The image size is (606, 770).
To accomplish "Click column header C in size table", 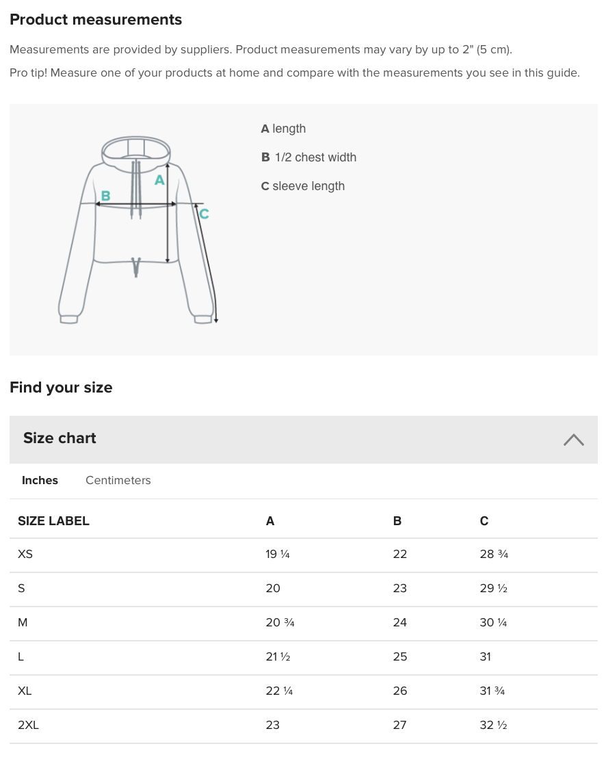I will [x=484, y=521].
